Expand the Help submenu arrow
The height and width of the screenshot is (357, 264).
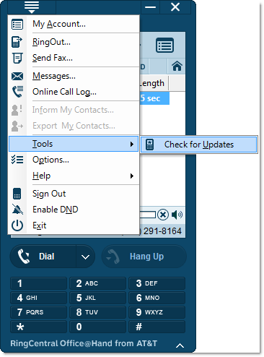coord(132,176)
